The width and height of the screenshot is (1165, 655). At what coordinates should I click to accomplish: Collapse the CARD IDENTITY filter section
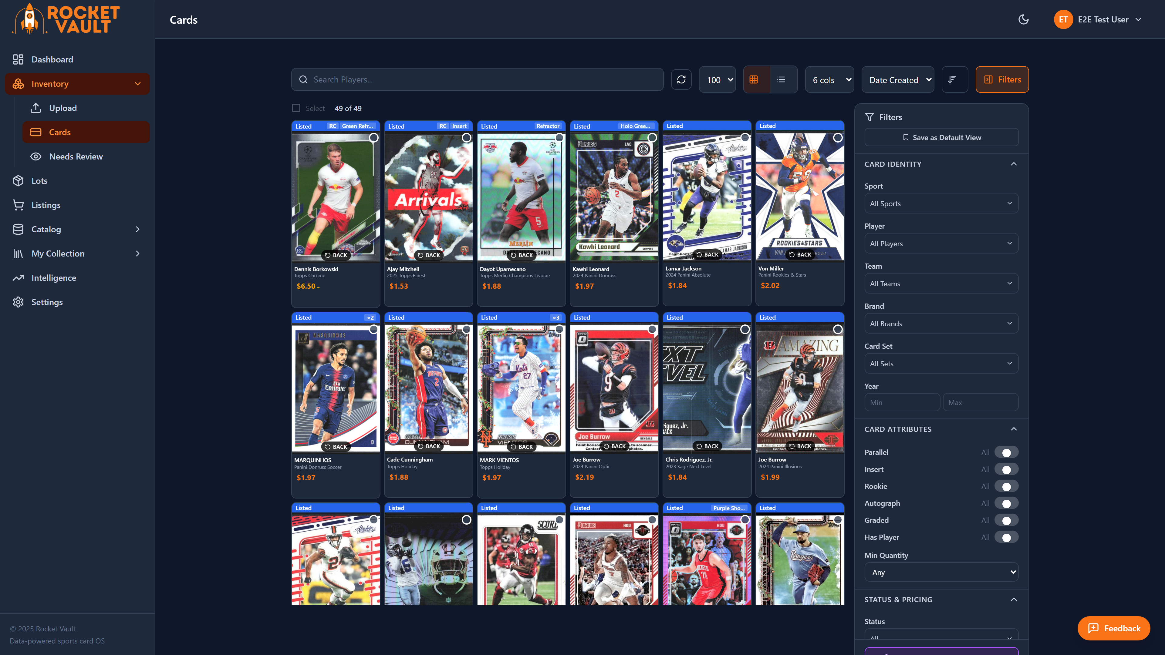pyautogui.click(x=1014, y=164)
